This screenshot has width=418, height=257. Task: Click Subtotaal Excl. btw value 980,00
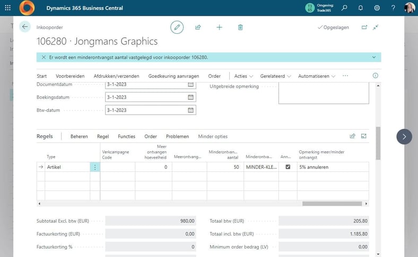pyautogui.click(x=151, y=221)
